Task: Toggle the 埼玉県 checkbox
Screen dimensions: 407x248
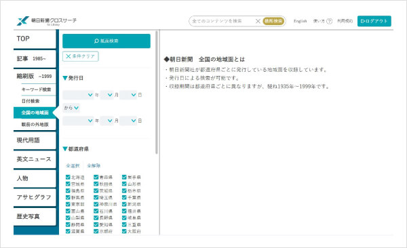Action: pos(96,197)
